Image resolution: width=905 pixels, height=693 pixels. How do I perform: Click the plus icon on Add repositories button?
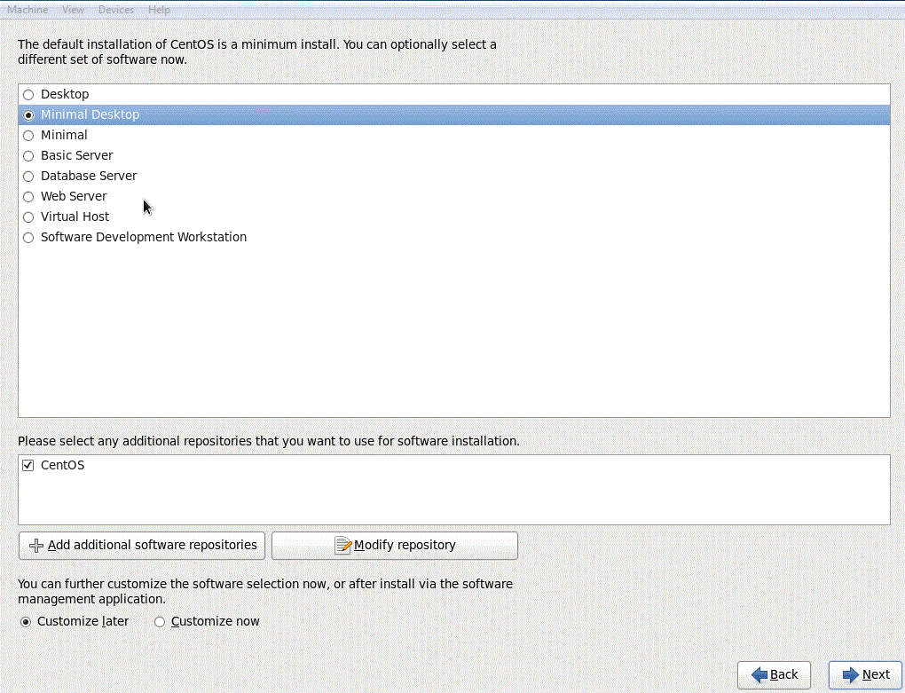point(35,545)
